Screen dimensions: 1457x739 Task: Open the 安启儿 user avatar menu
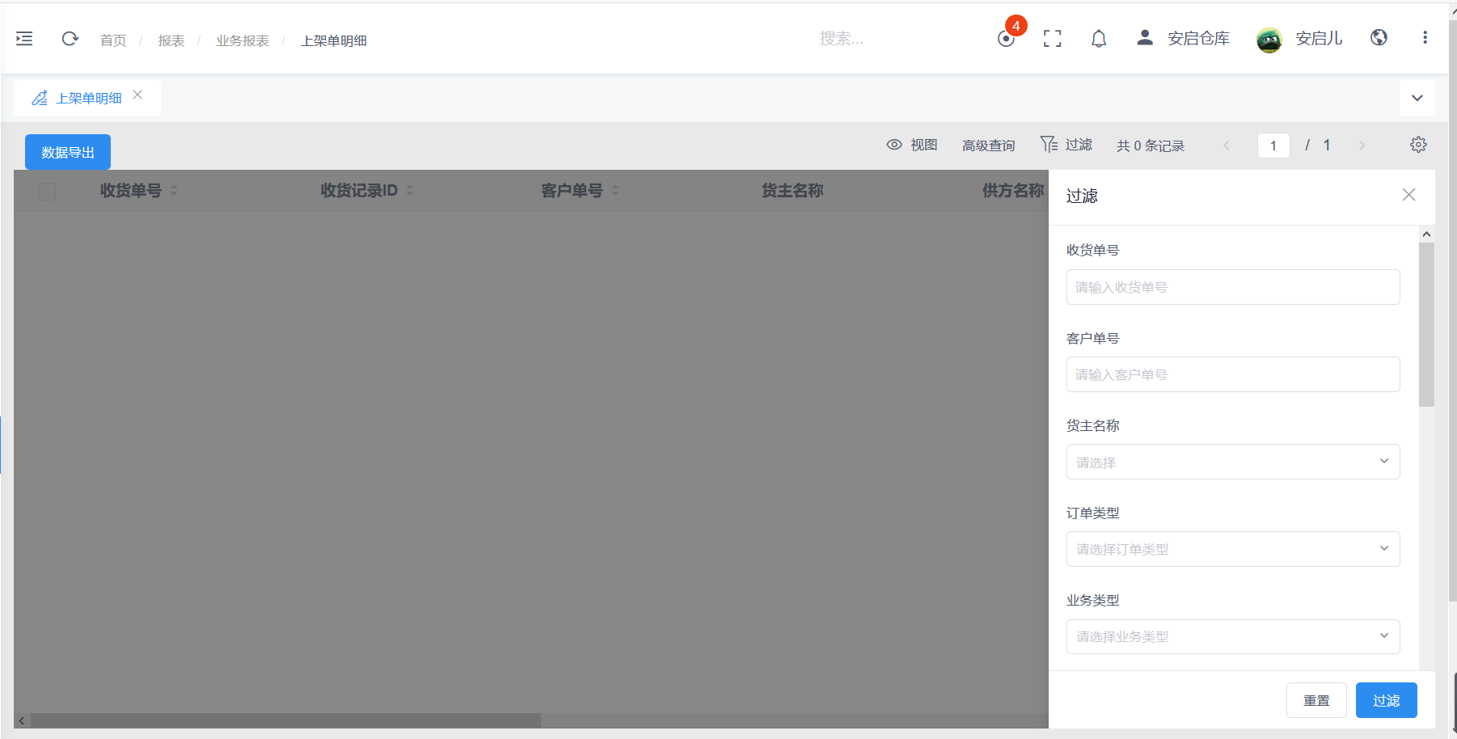[x=1299, y=38]
